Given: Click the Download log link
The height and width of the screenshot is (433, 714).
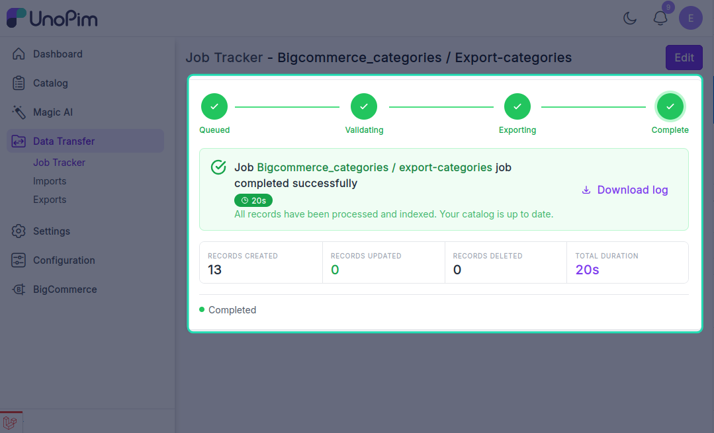Looking at the screenshot, I should pyautogui.click(x=625, y=190).
